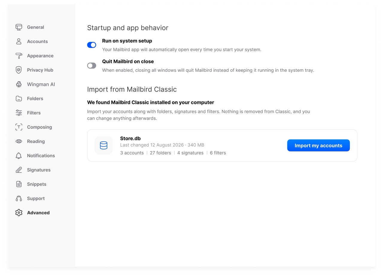Click the Notifications bell icon
383x278 pixels.
[x=19, y=156]
